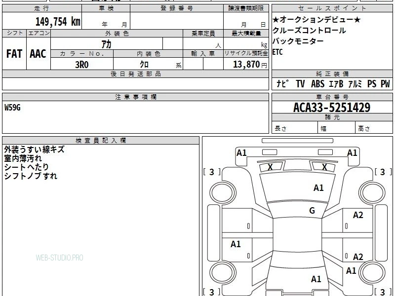Image resolution: width=395 pixels, height=296 pixels.
Task: Click the 車検 column header
Action: tap(106, 8)
